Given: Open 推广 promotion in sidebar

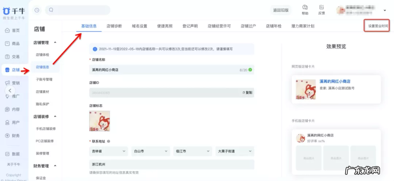Looking at the screenshot, I should 12,96.
